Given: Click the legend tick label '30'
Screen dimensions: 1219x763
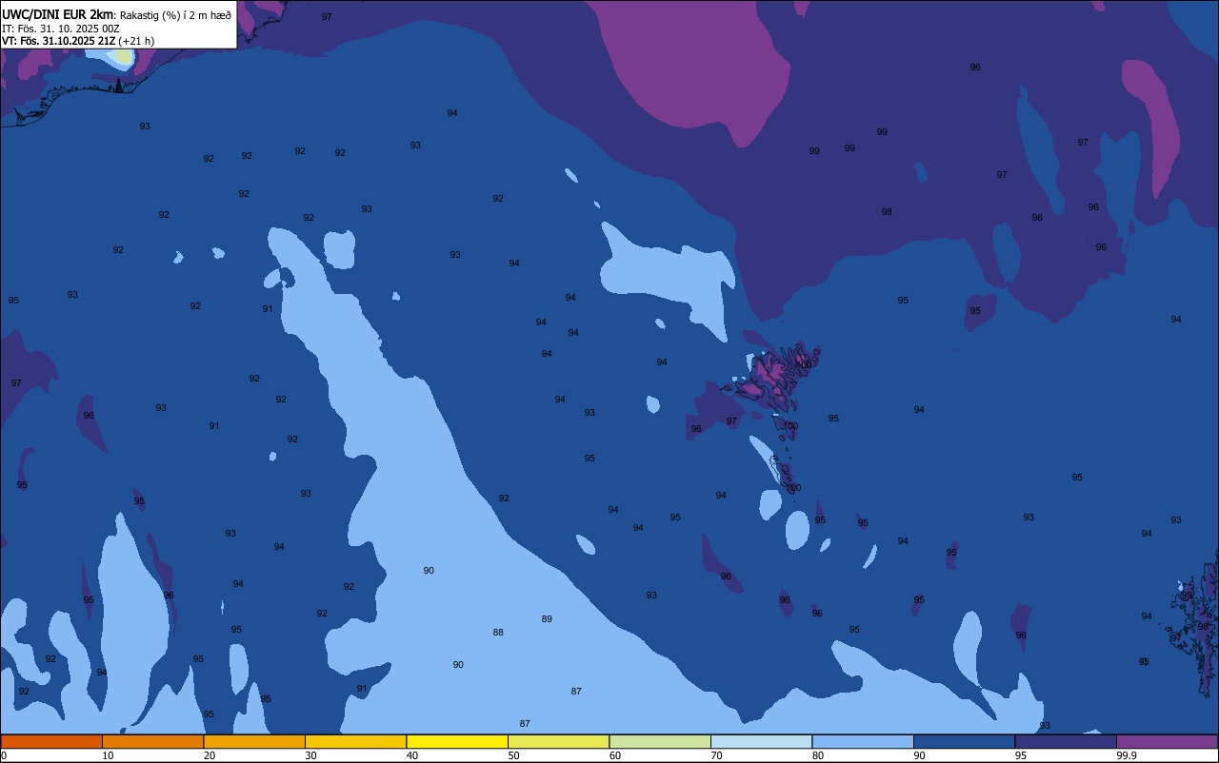Looking at the screenshot, I should [310, 755].
